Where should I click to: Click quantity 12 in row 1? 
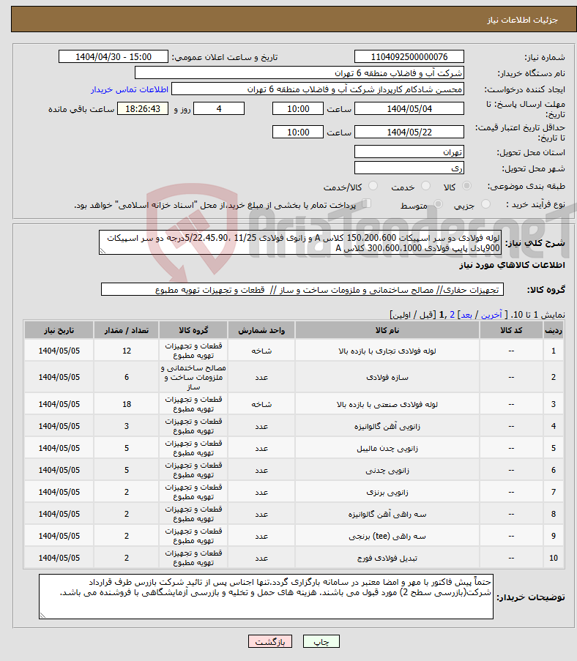pyautogui.click(x=127, y=351)
